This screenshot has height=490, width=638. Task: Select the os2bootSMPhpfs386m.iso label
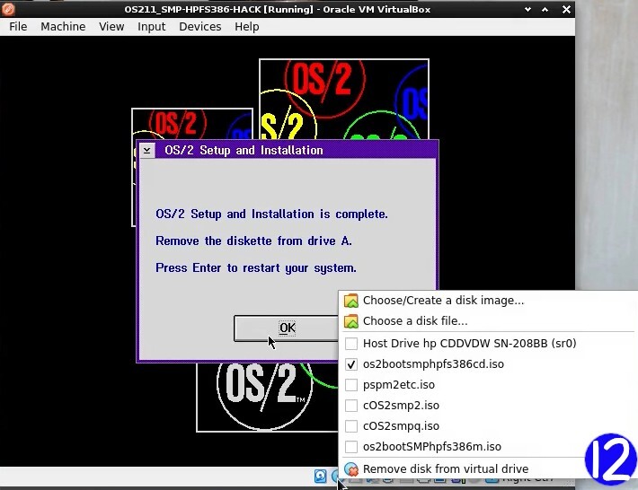pyautogui.click(x=432, y=447)
